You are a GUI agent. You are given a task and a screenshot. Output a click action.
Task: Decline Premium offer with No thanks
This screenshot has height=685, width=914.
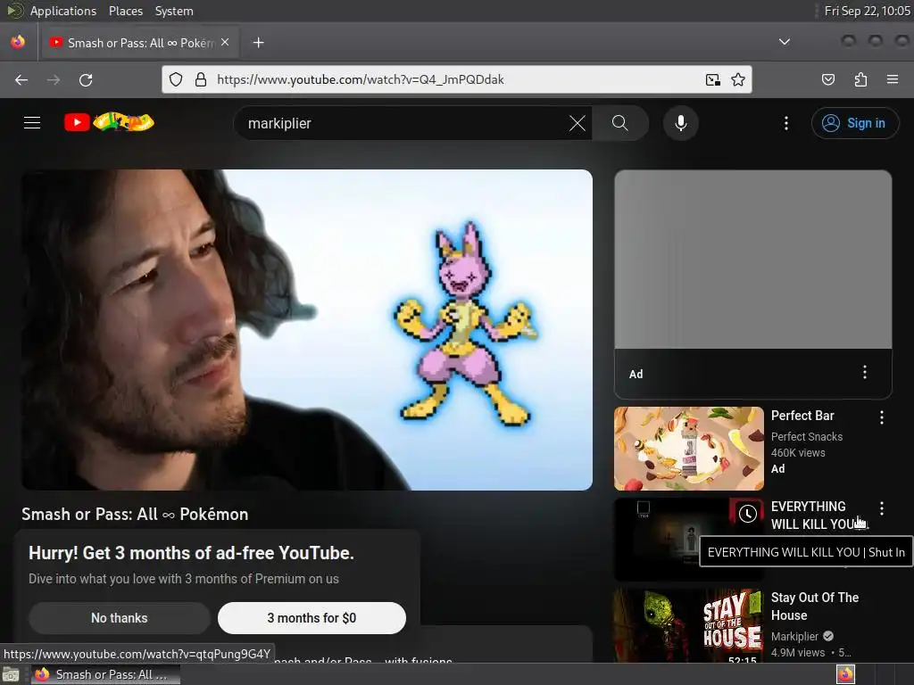pos(120,618)
